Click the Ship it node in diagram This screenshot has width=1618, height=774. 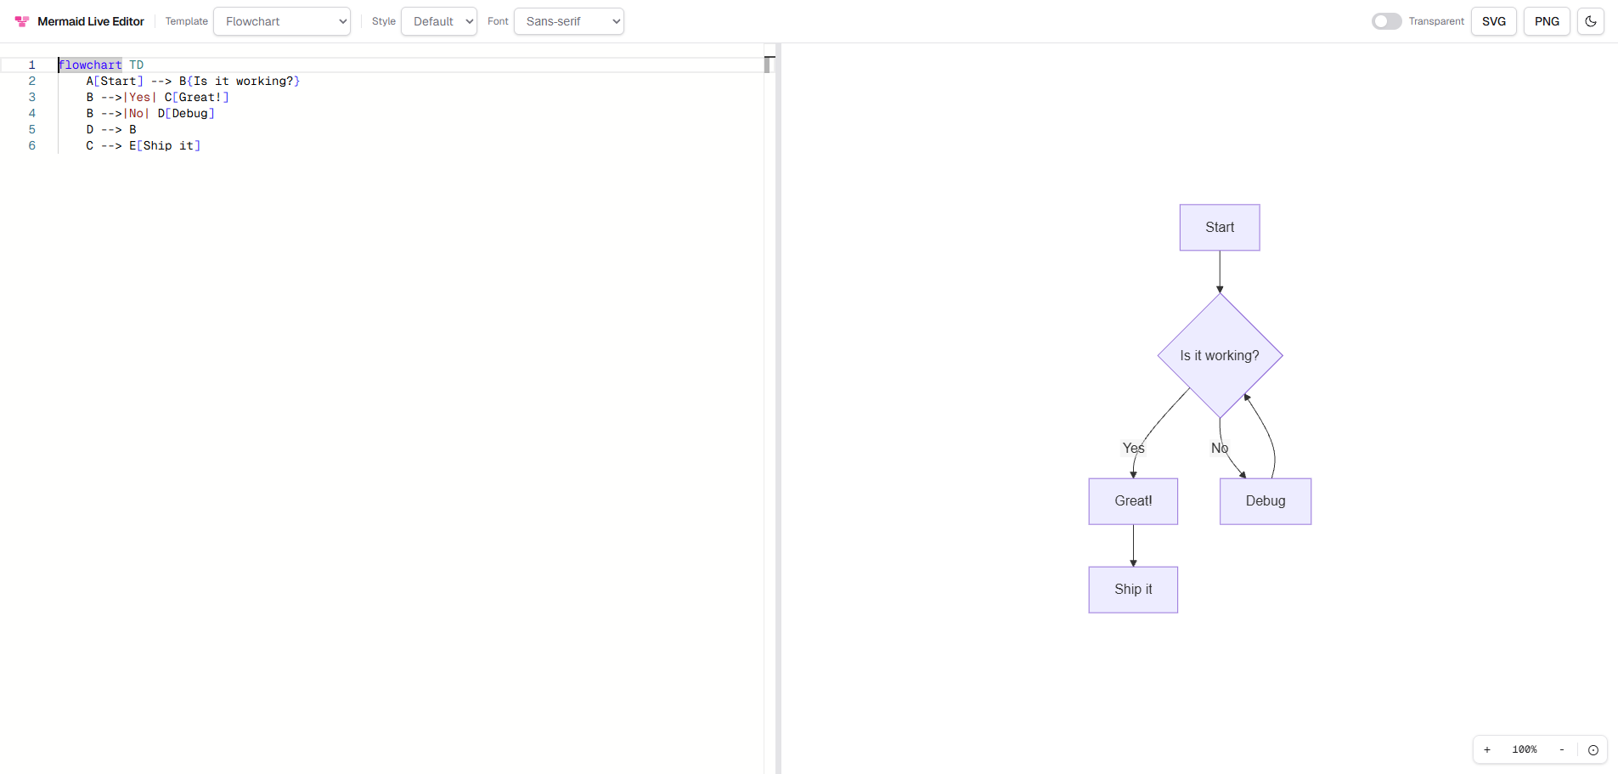coord(1133,590)
